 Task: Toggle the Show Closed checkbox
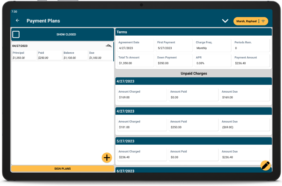coord(16,35)
